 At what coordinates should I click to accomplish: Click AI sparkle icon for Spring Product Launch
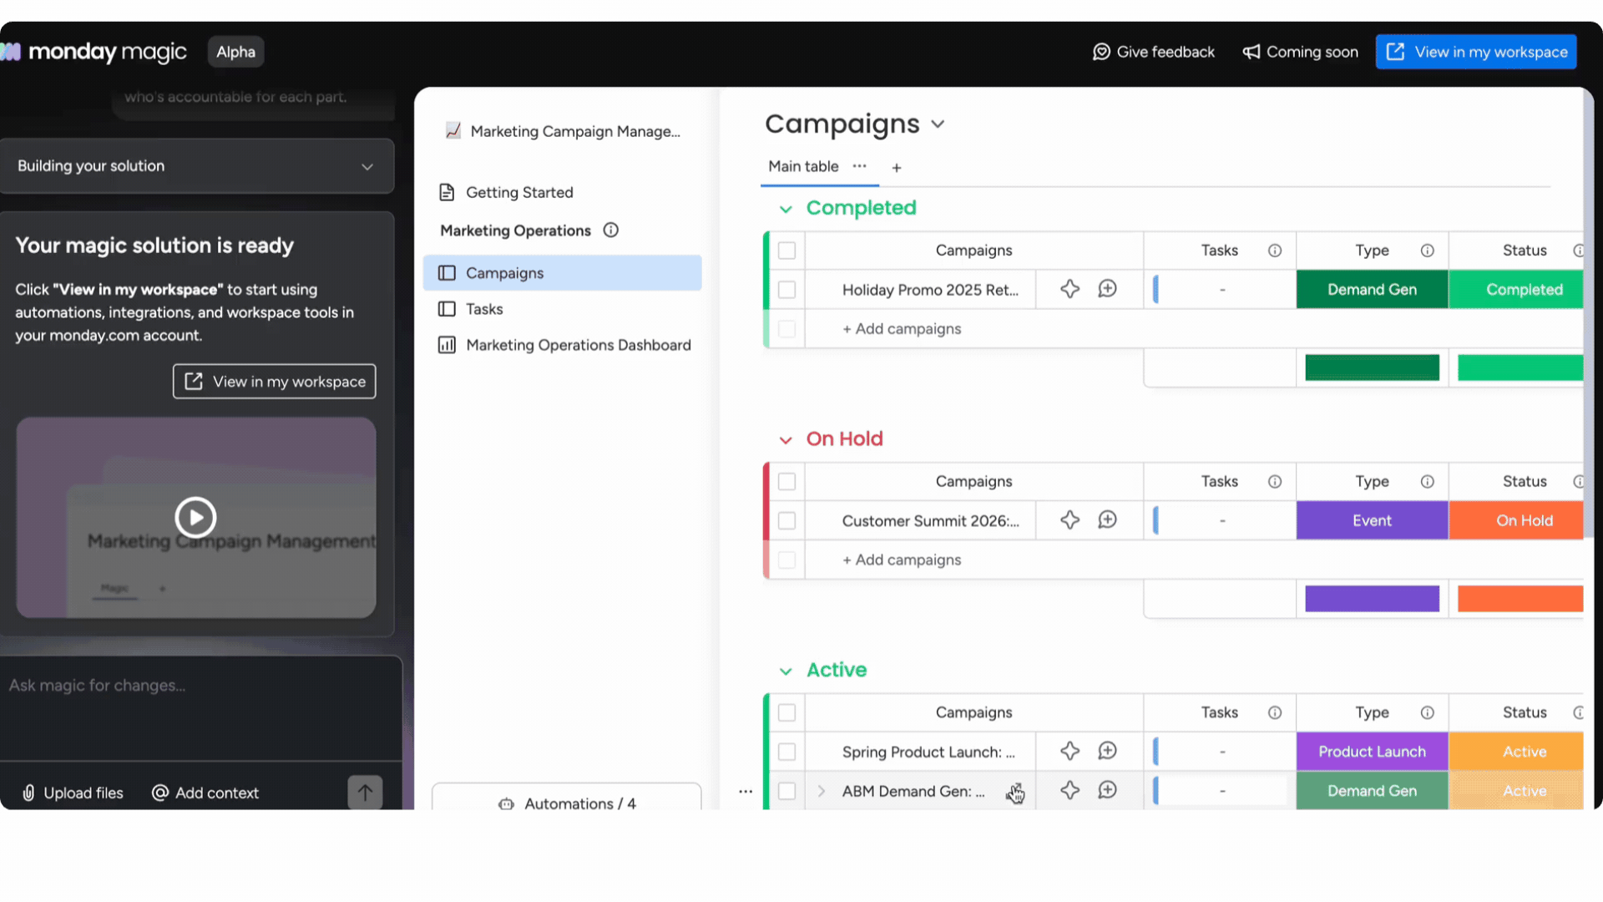pos(1070,751)
